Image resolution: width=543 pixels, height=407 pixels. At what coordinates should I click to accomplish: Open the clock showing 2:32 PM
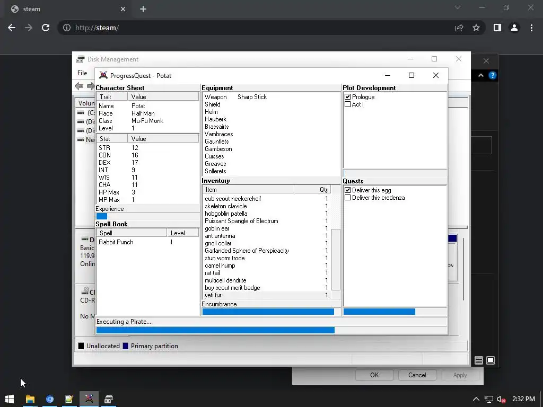[523, 399]
